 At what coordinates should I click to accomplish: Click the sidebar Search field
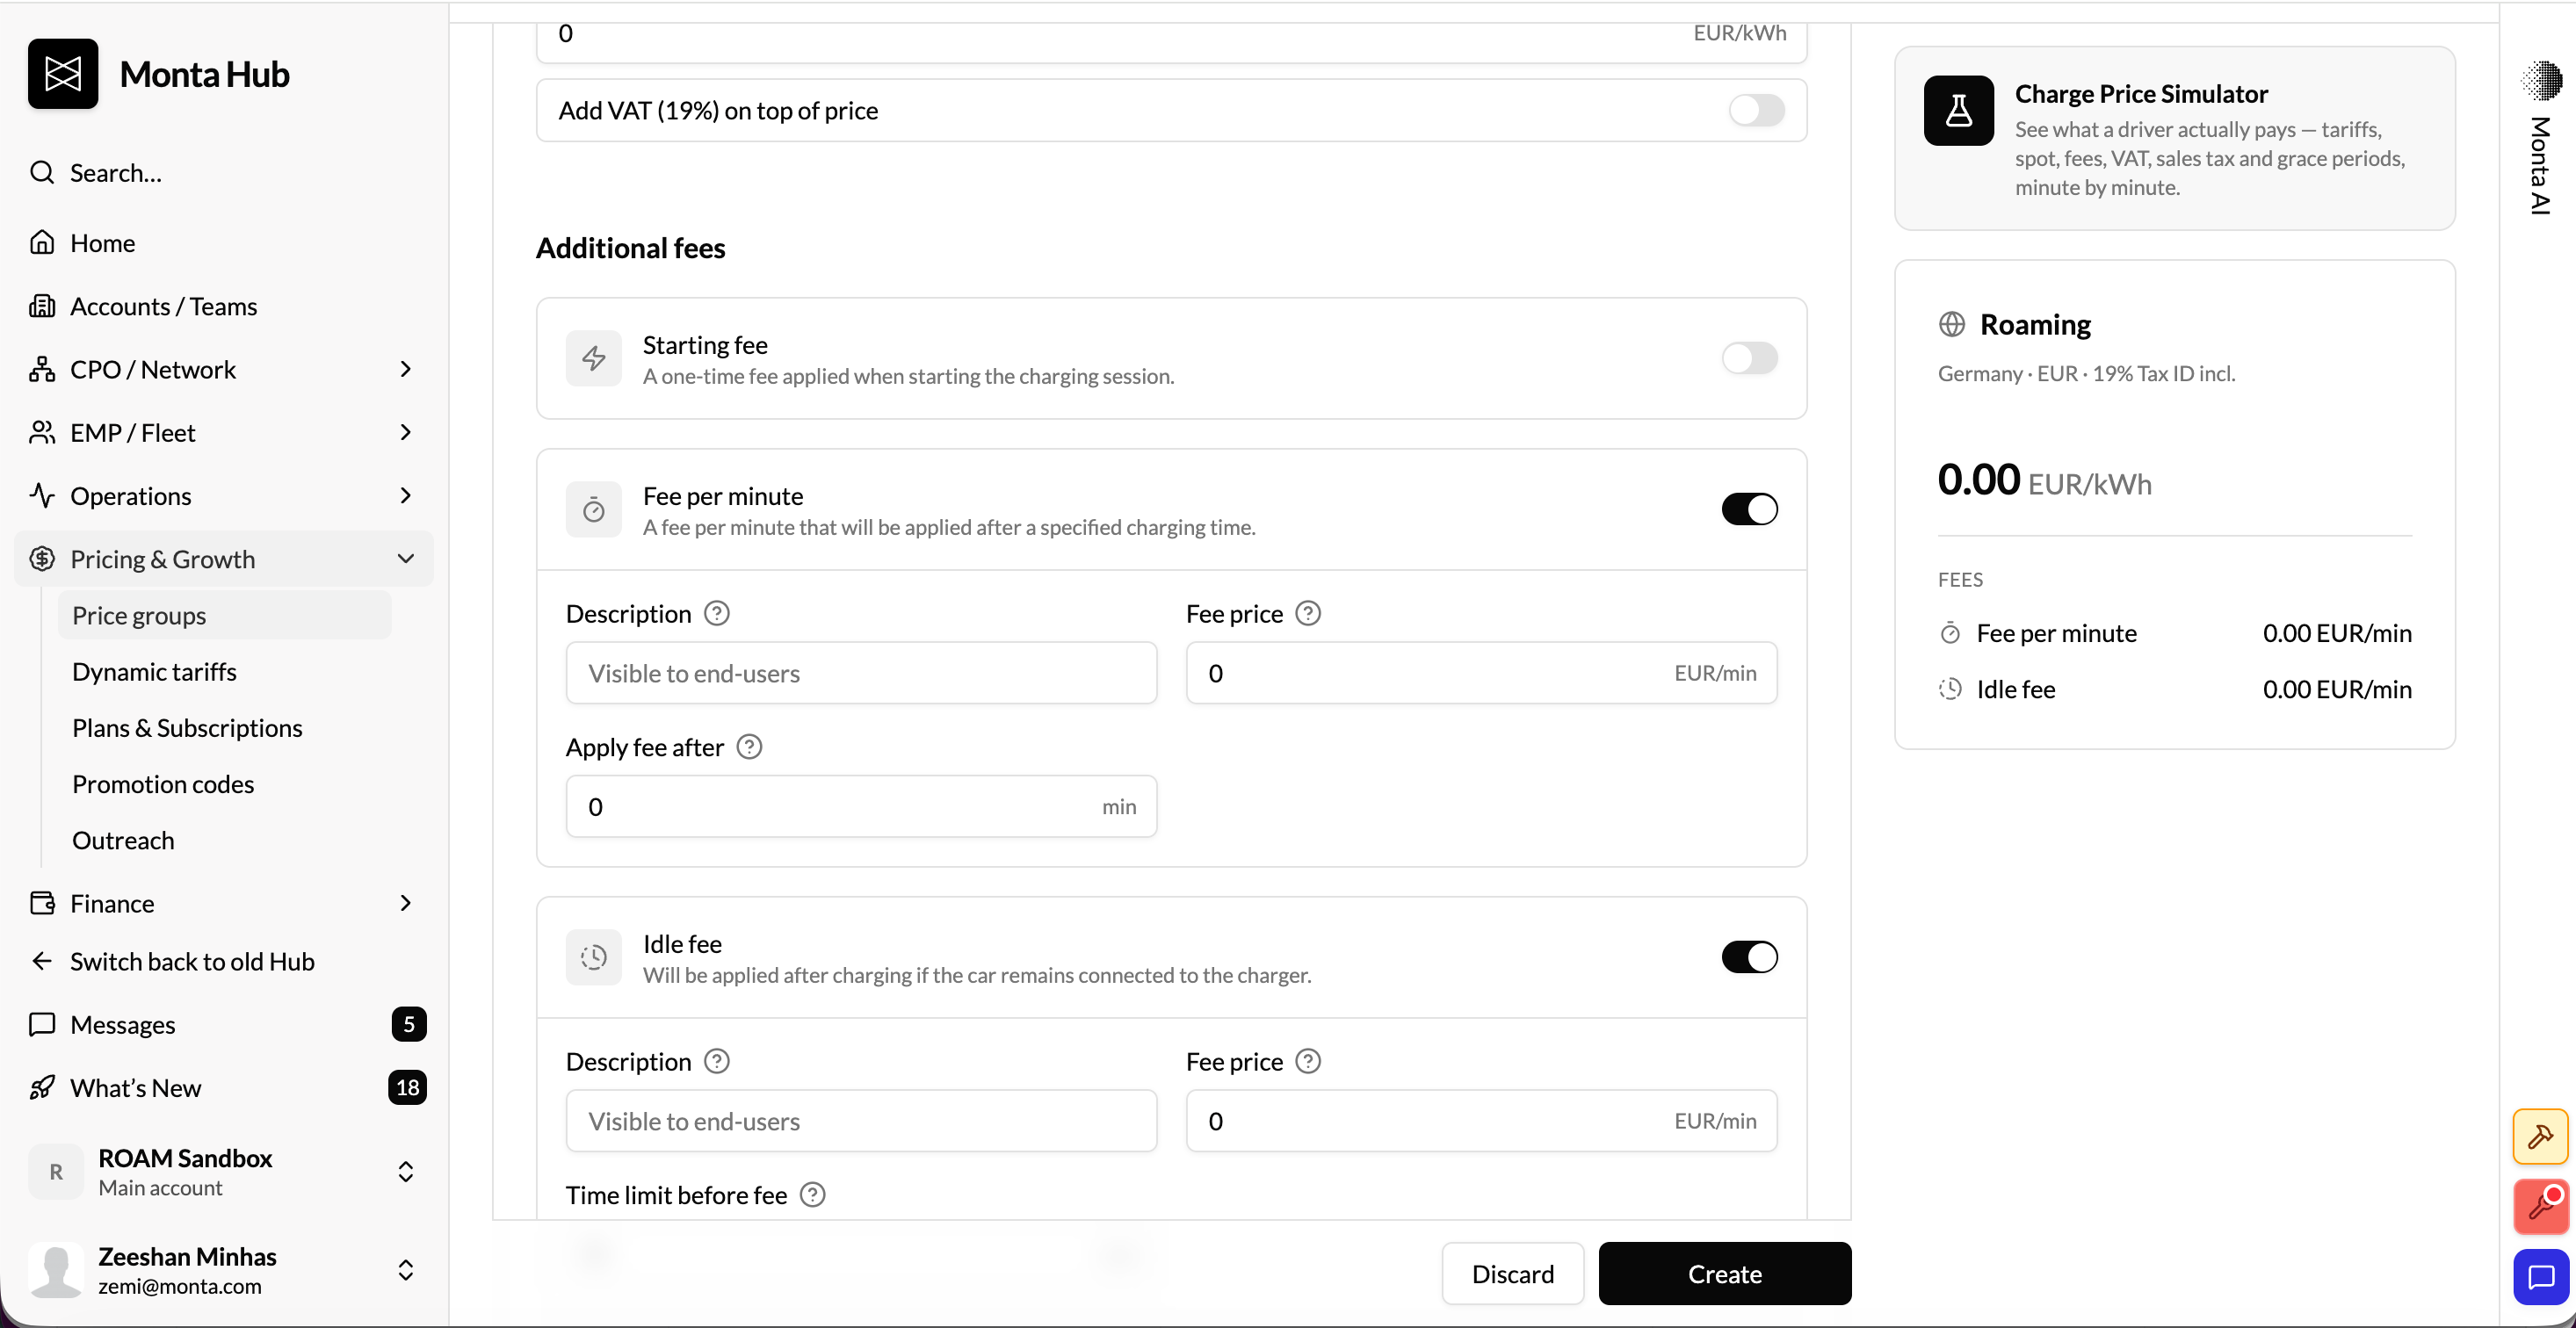click(224, 173)
